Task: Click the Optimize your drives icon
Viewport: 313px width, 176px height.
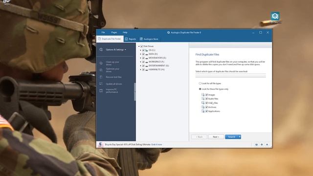Action: pos(101,70)
